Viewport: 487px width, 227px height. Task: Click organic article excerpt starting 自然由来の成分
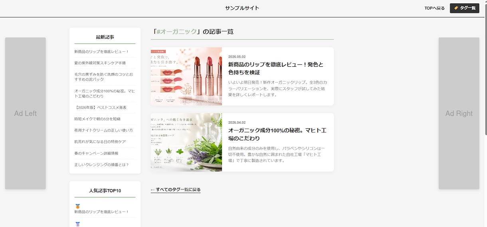pyautogui.click(x=277, y=155)
